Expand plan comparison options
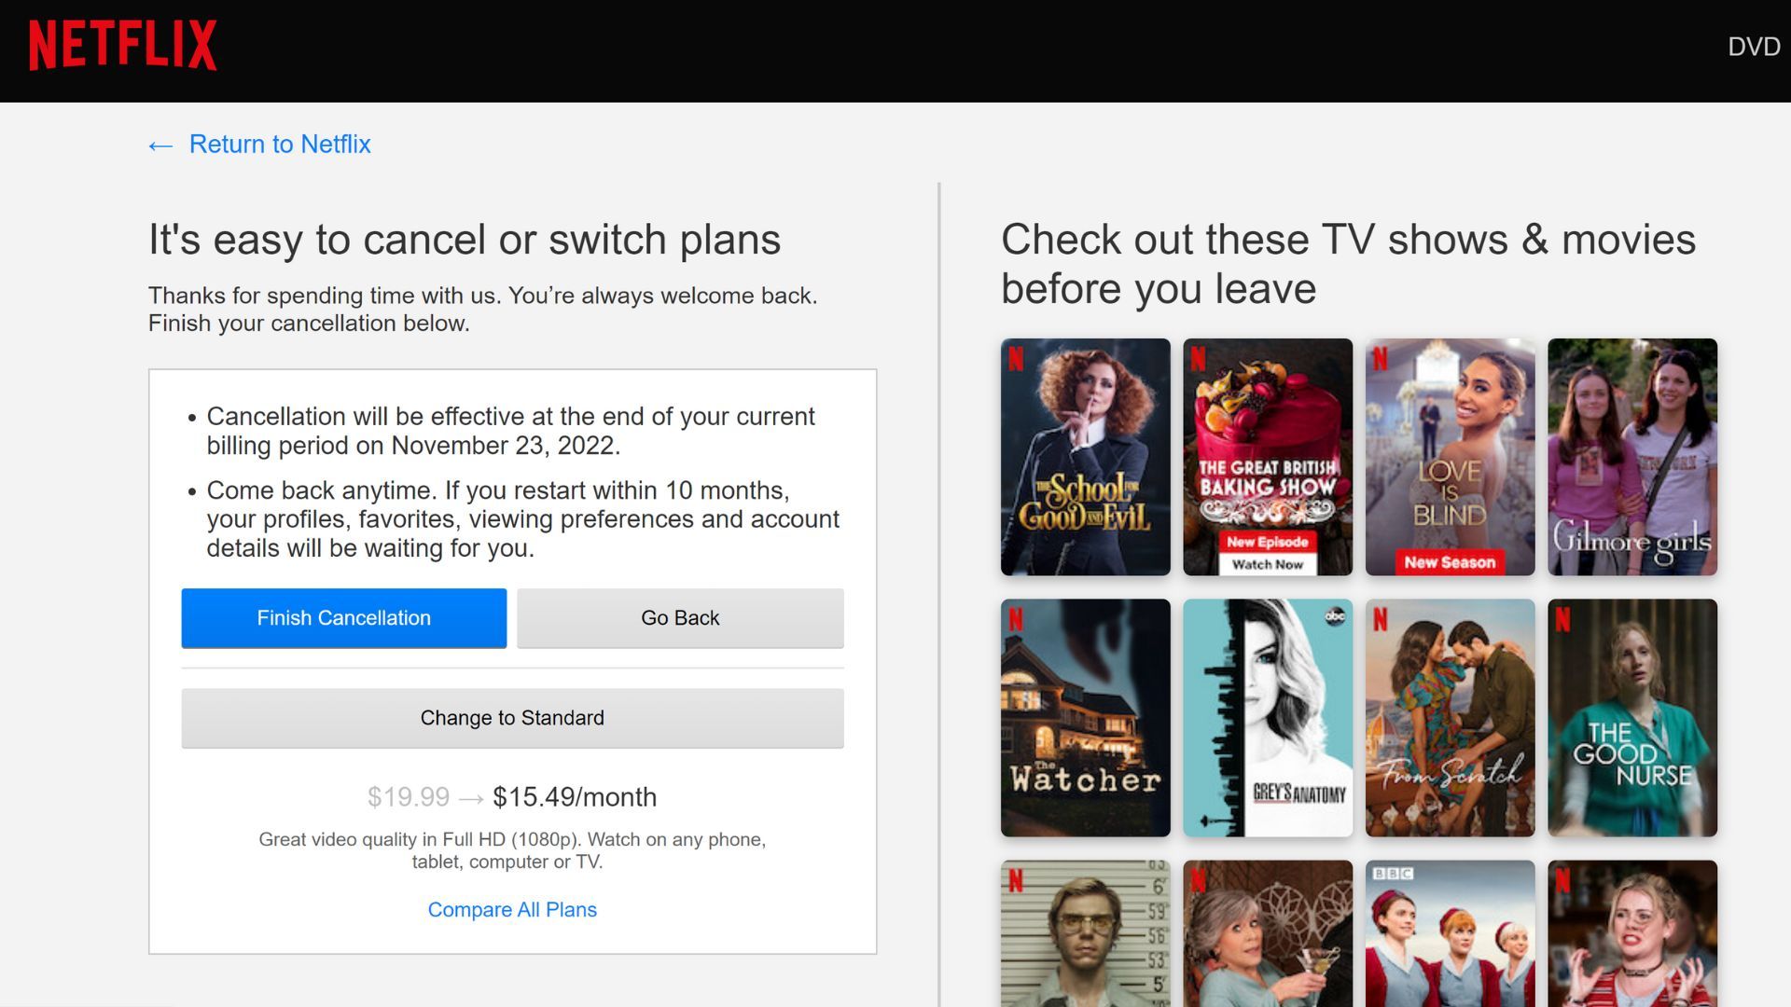Image resolution: width=1791 pixels, height=1007 pixels. coord(512,910)
